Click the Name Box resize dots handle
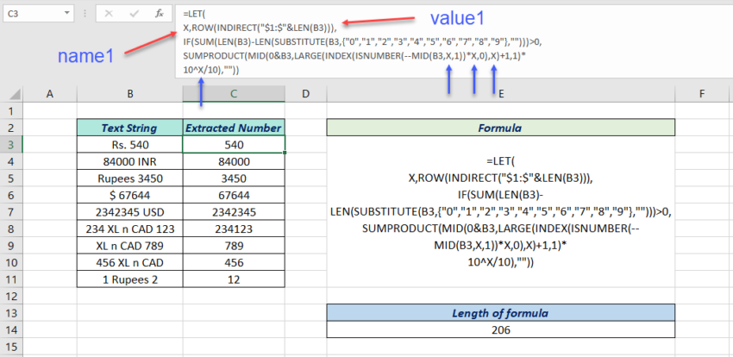 pyautogui.click(x=86, y=14)
